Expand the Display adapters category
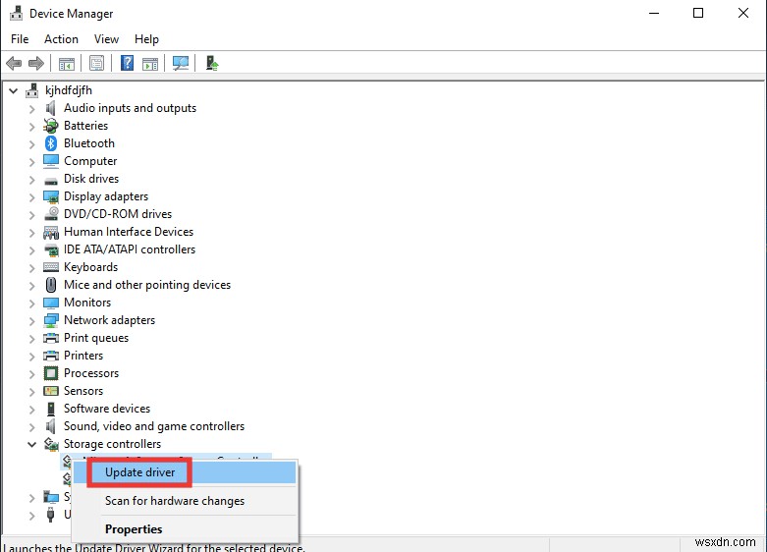767x552 pixels. 31,197
